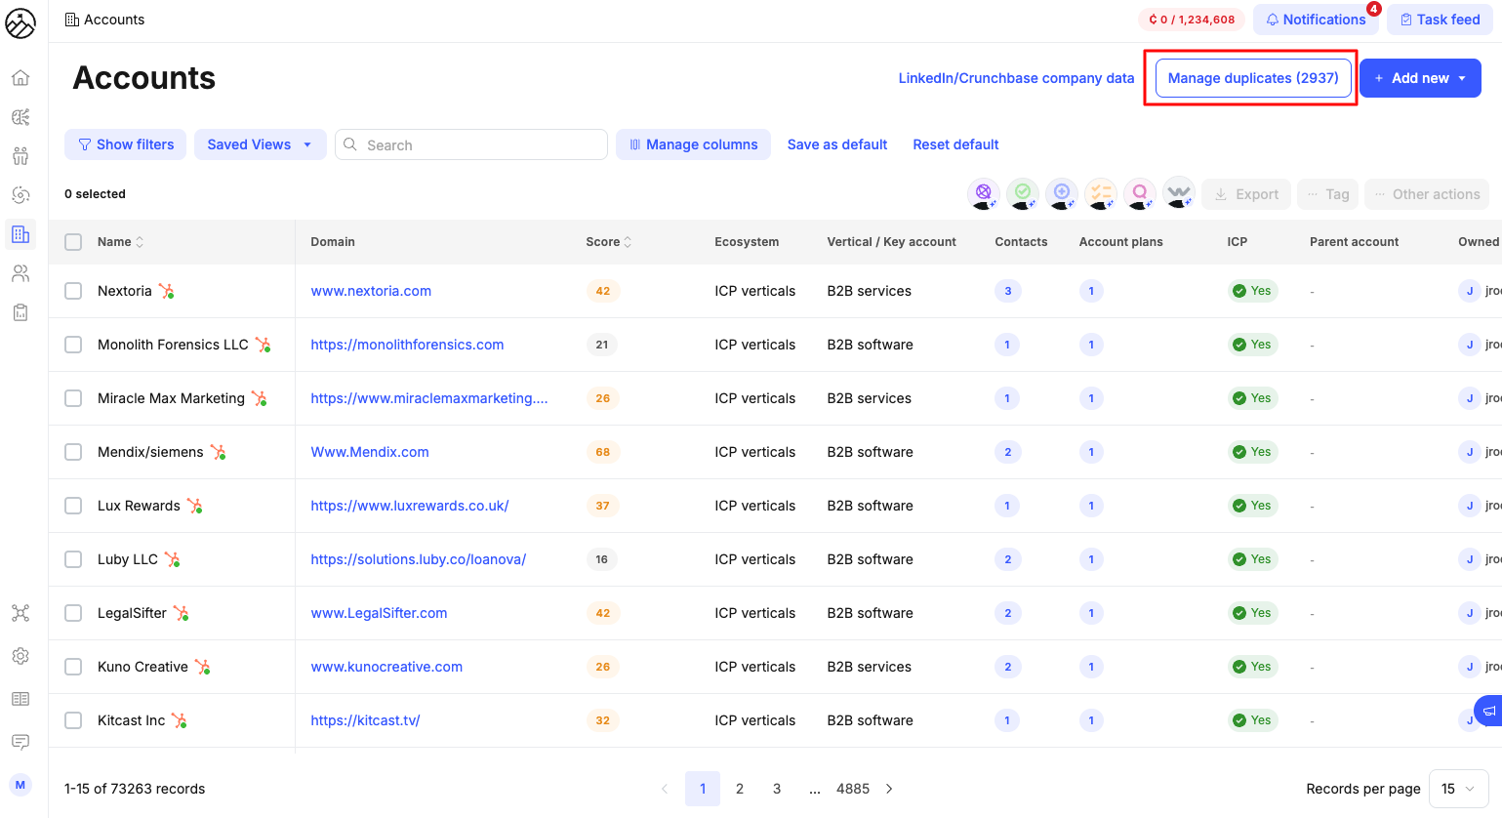
Task: Open the Other actions menu
Action: click(x=1427, y=193)
